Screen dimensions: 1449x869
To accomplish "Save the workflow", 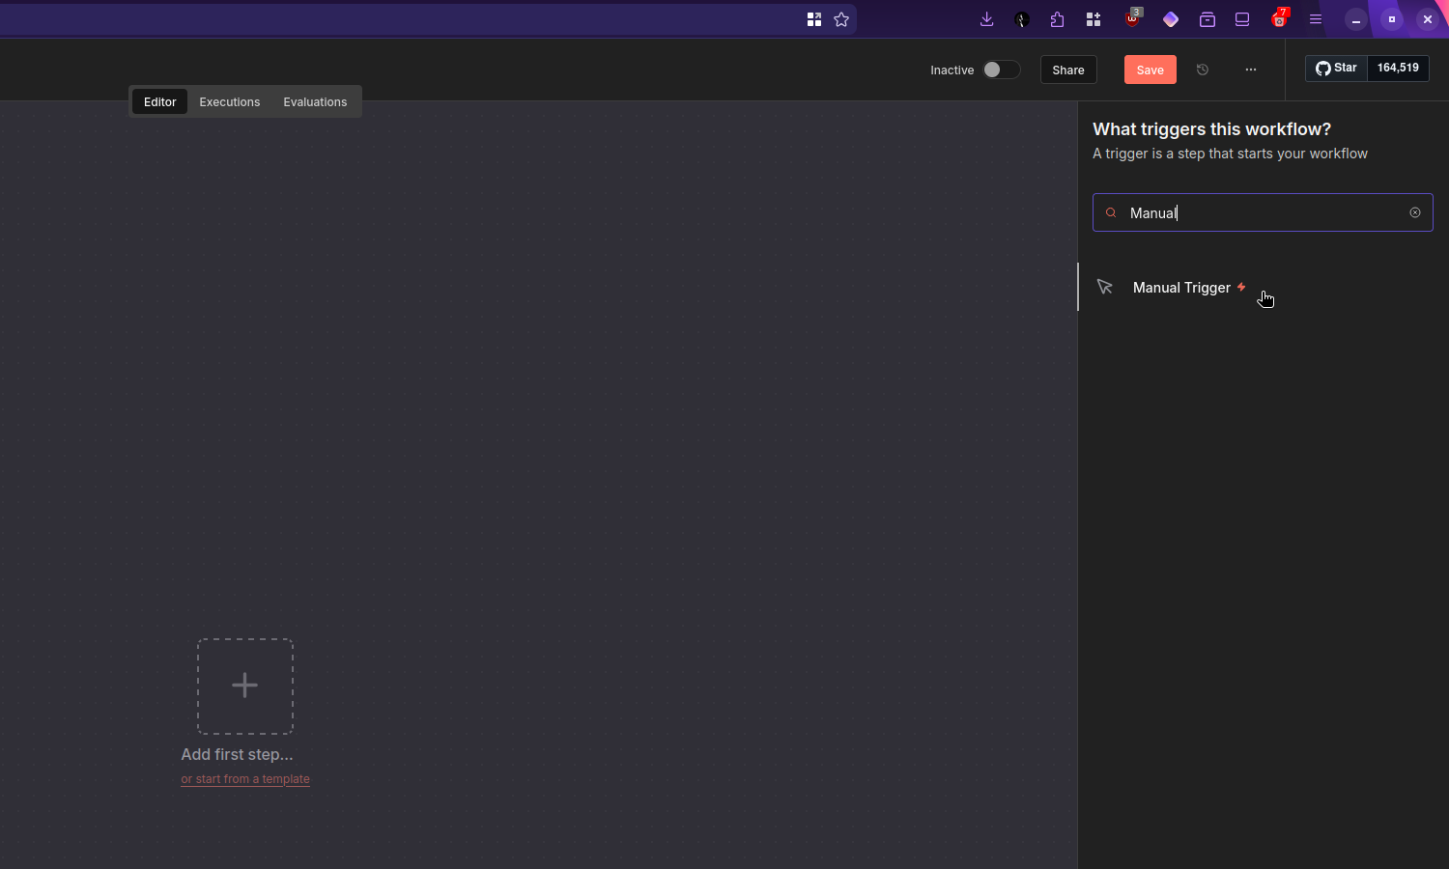I will click(1150, 70).
